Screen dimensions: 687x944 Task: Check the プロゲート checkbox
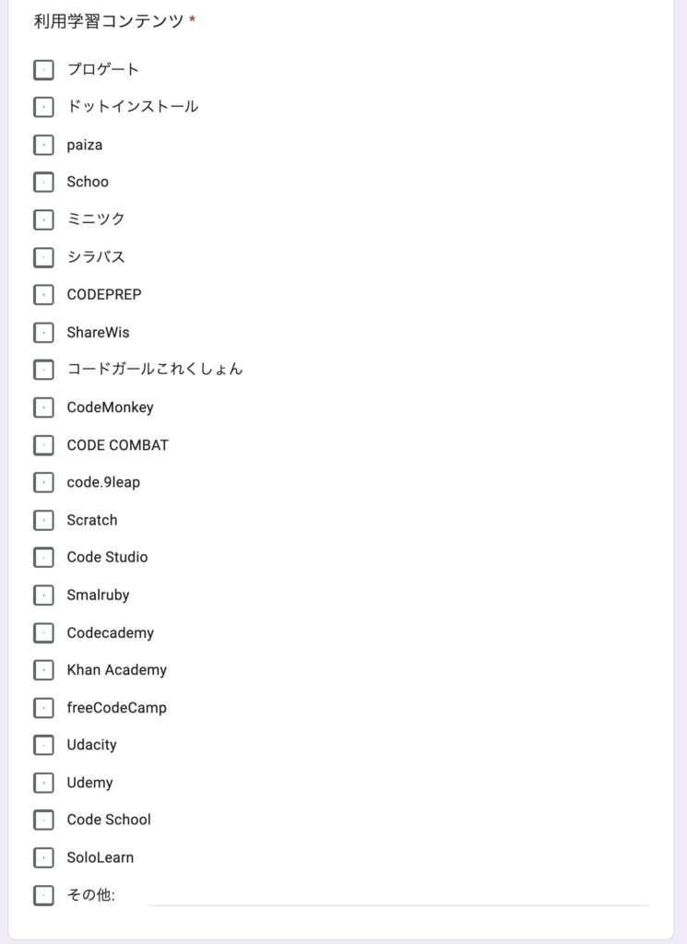pos(43,70)
